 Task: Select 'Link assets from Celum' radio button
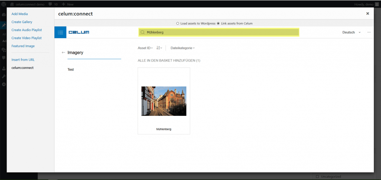click(x=218, y=23)
